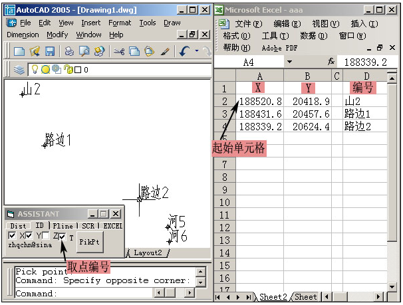Click the PikPt button in ASSISTANT
The image size is (403, 305).
90,242
